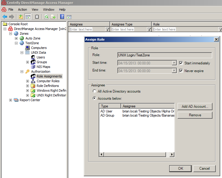Screen dimensions: 222x178
Task: Expand the Computer Roles node
Action: tap(28, 81)
